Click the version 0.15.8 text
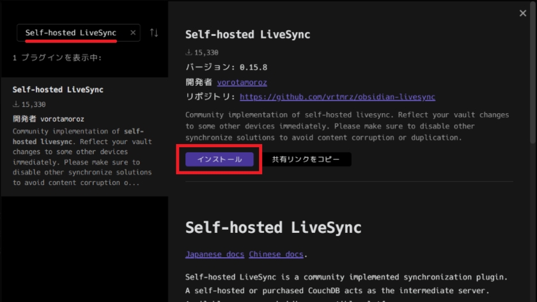 (226, 67)
